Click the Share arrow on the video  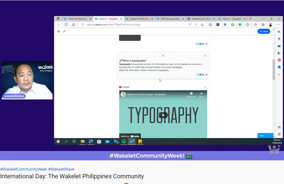201,94
